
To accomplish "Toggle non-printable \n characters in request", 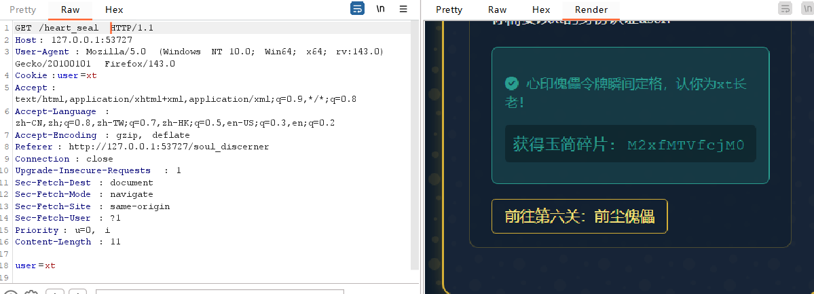I will (381, 9).
